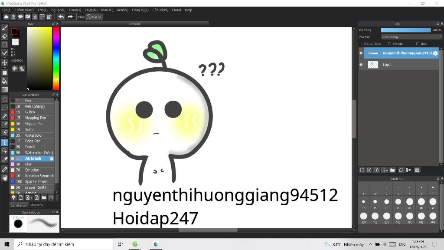Select the Magic Wand tool
The height and width of the screenshot is (250, 444).
pos(5,116)
